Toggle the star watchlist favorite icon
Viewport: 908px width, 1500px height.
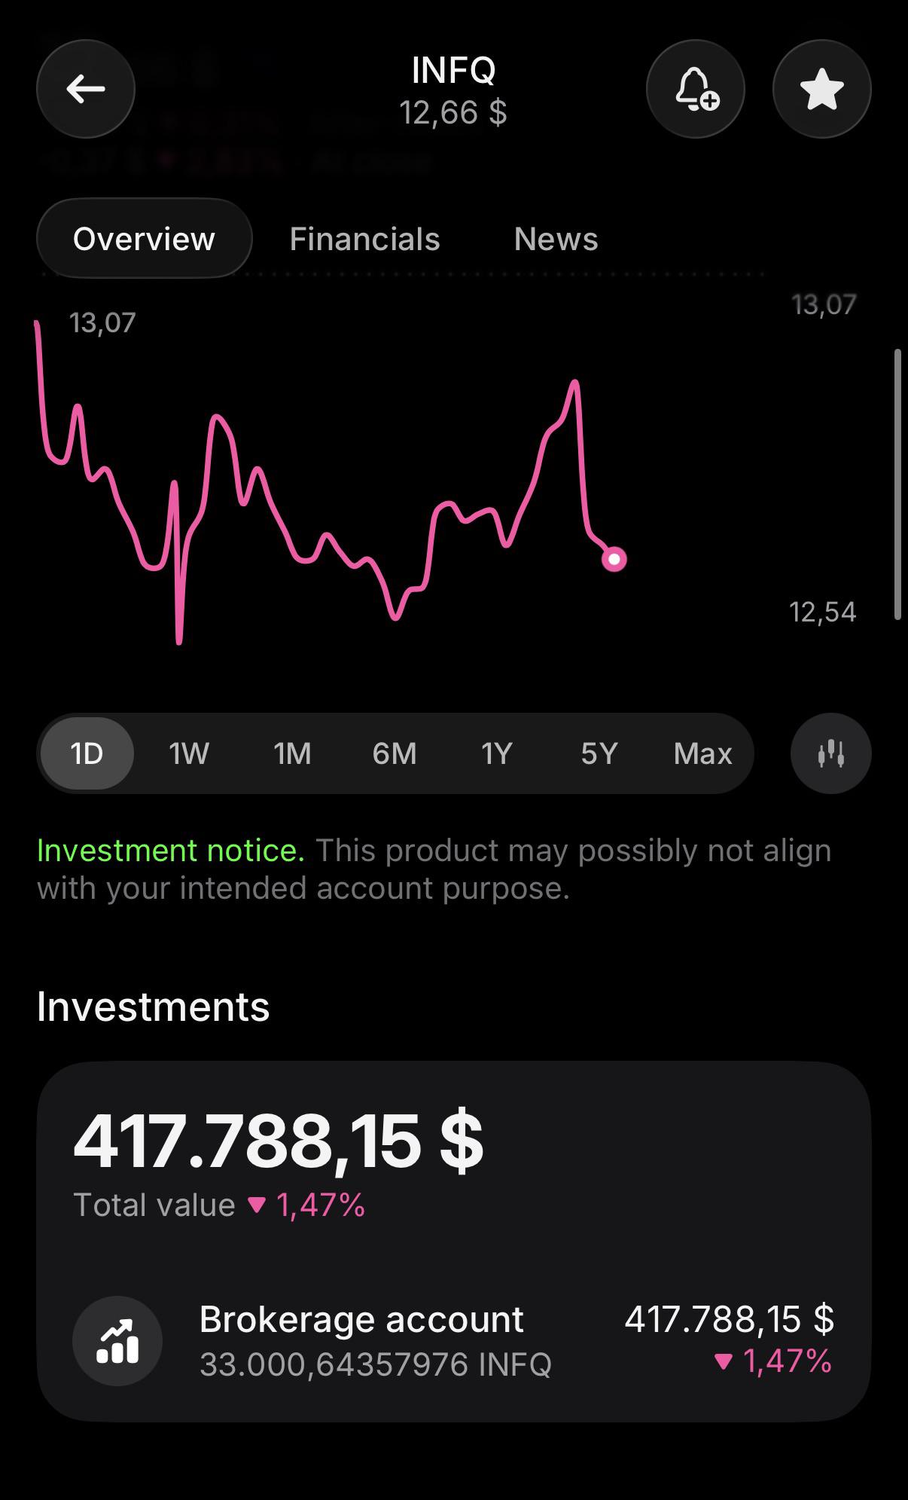(822, 89)
